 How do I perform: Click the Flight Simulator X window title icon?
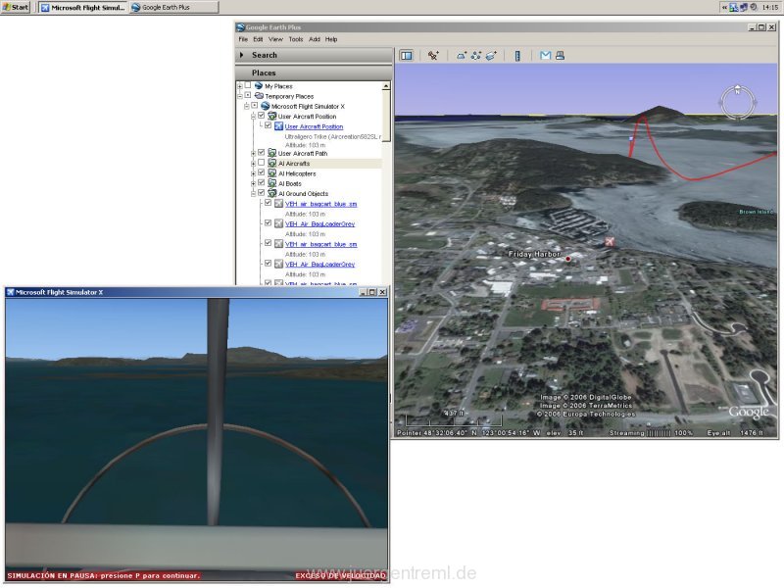pyautogui.click(x=10, y=292)
